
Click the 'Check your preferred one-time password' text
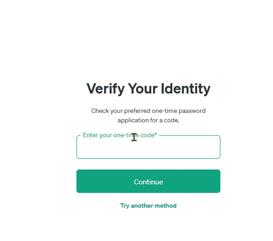[148, 111]
